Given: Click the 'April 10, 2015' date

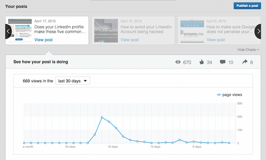Looking at the screenshot, I should (x=131, y=21).
